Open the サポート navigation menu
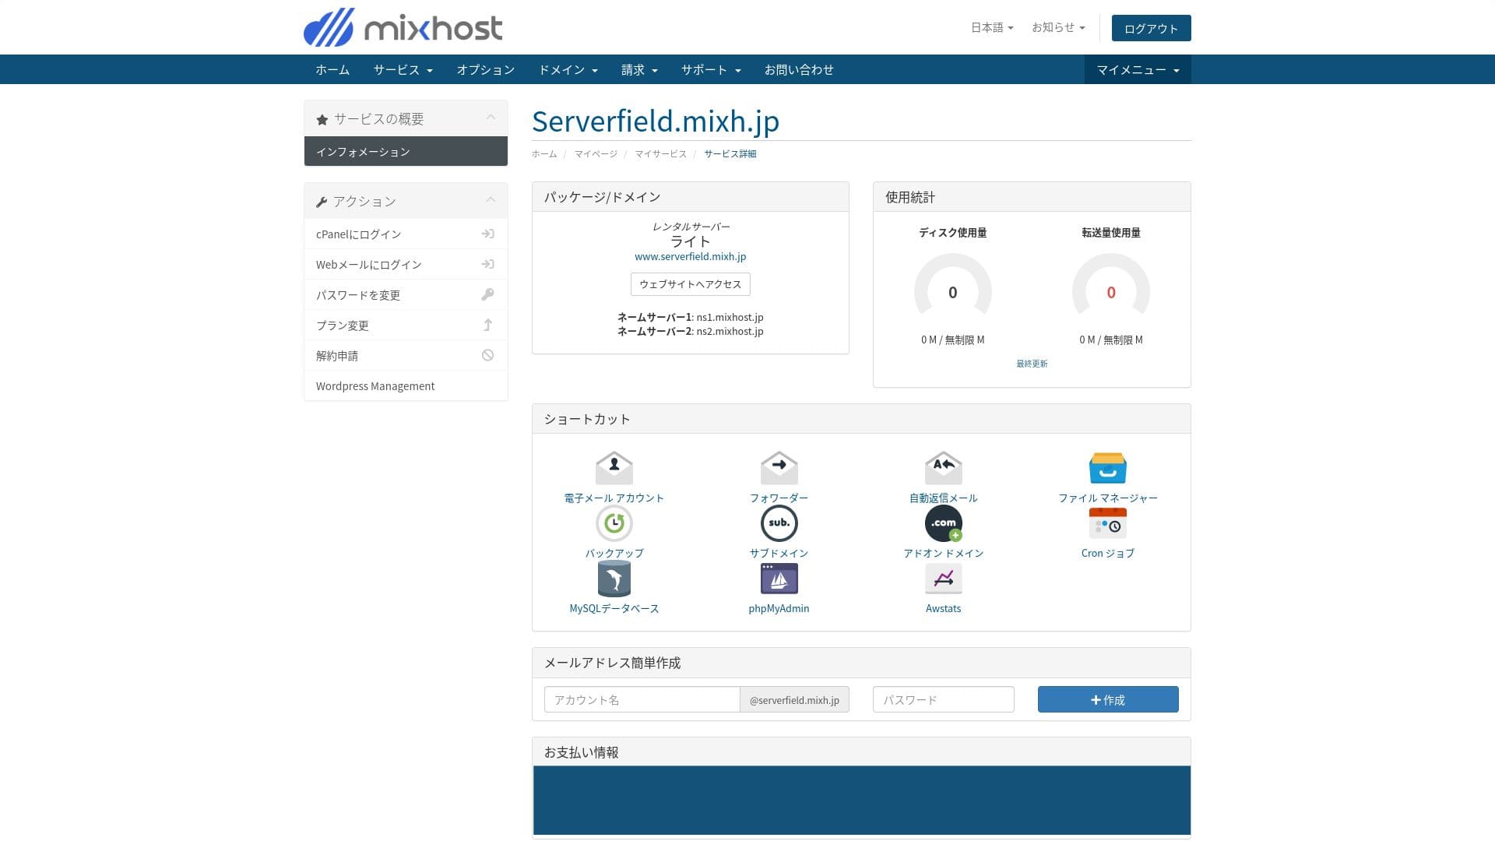Screen dimensions: 1495x841 tap(710, 70)
